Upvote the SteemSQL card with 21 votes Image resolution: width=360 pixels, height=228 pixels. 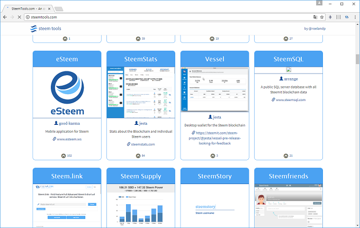click(x=286, y=156)
